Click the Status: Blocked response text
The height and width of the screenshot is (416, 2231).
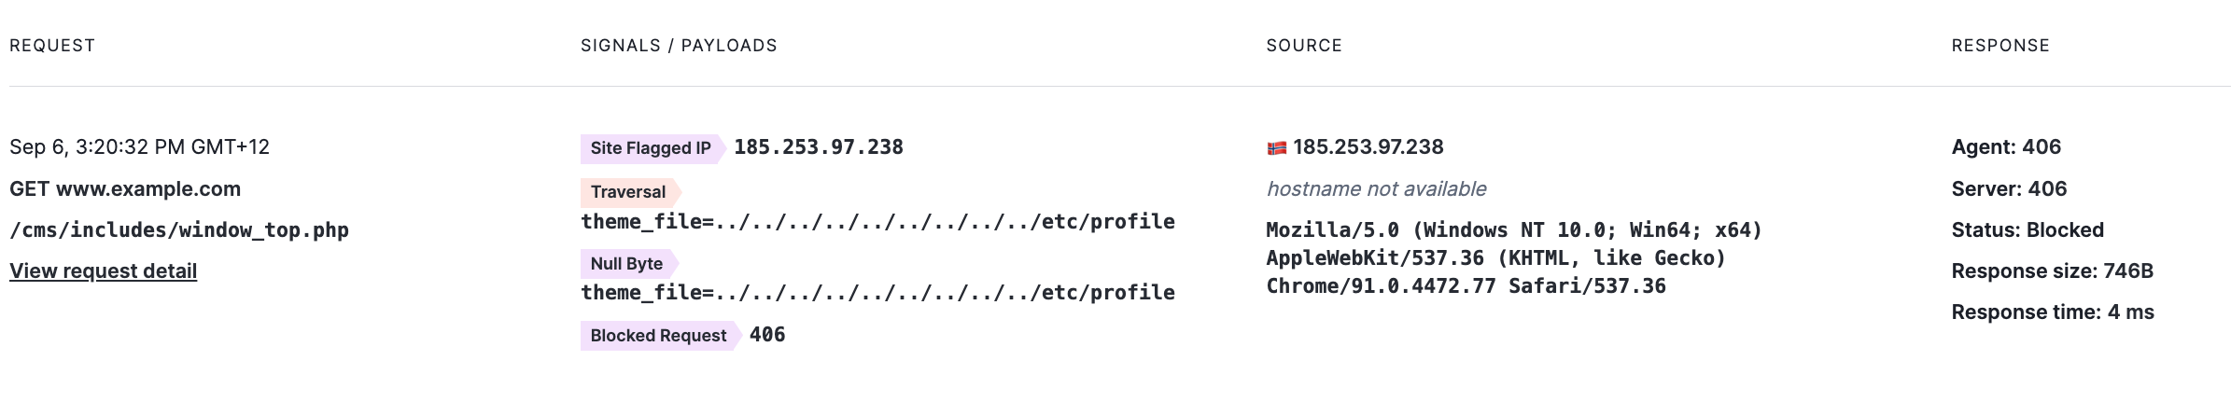[x=2028, y=230]
